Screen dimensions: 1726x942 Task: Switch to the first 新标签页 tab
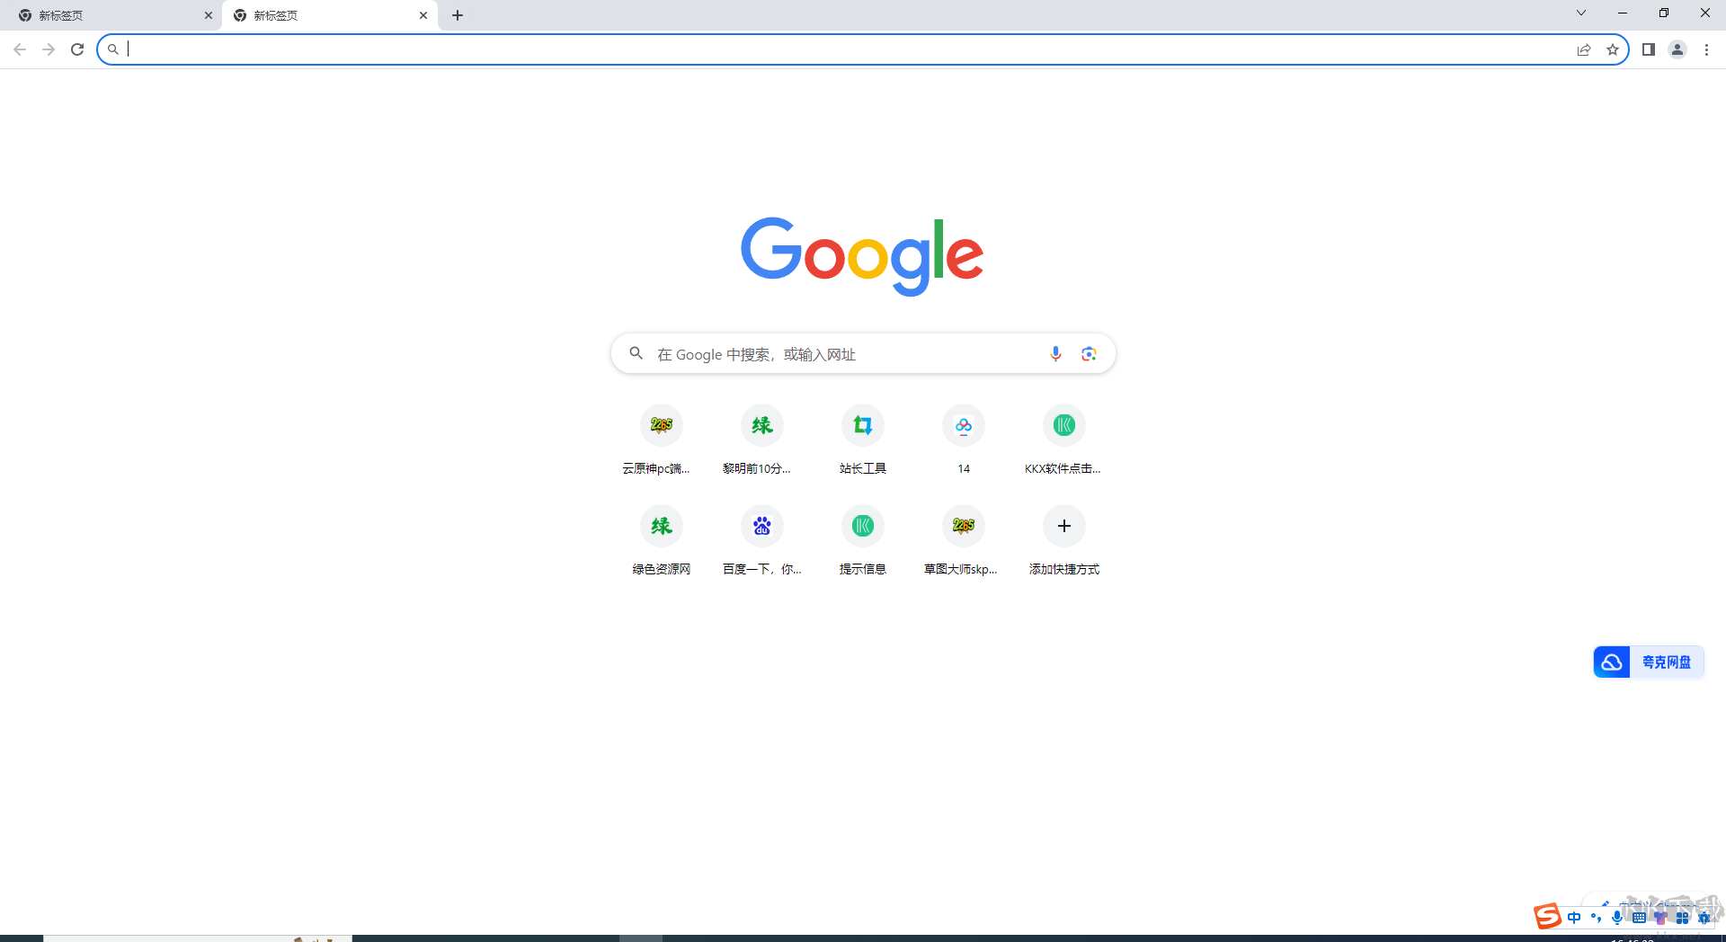pyautogui.click(x=108, y=14)
